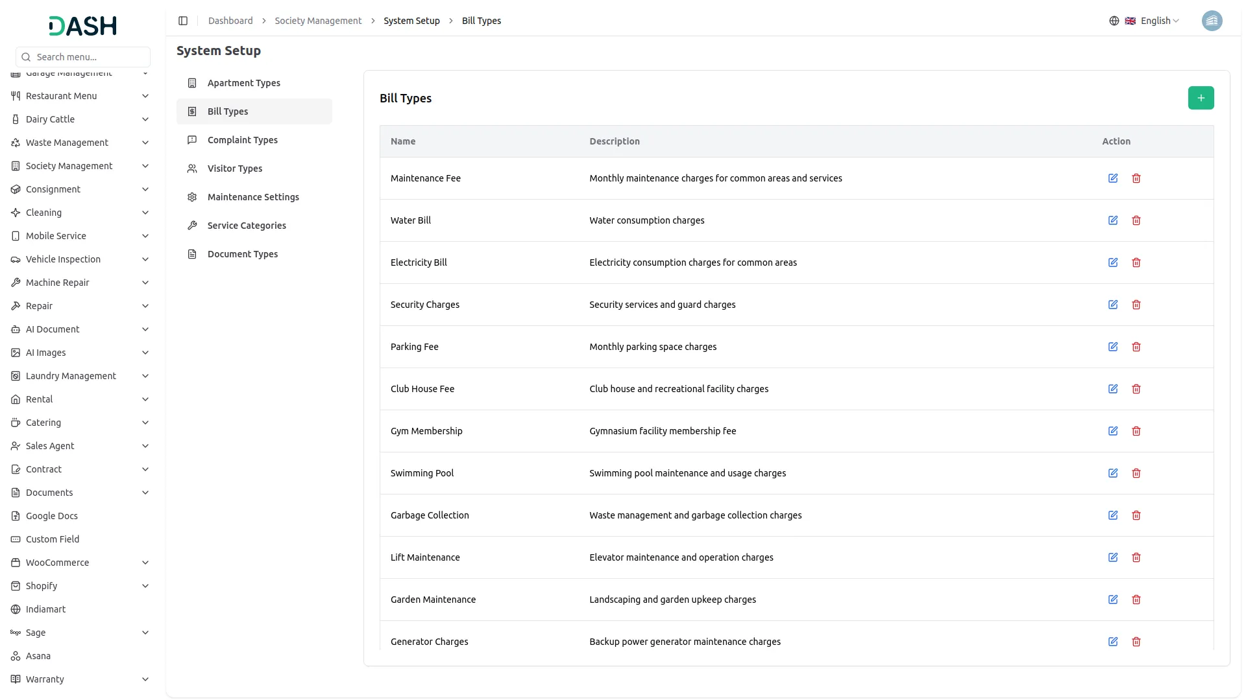Click the user avatar icon

point(1212,21)
